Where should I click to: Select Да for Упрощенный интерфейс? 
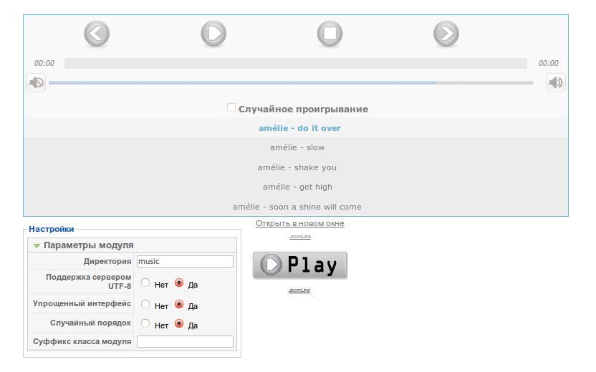coord(179,305)
